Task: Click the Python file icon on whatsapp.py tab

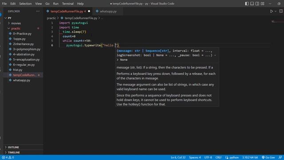Action: pyautogui.click(x=97, y=11)
